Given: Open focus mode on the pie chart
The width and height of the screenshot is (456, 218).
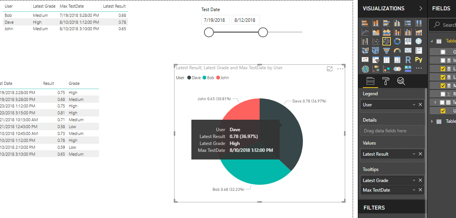Looking at the screenshot, I should coord(329,69).
